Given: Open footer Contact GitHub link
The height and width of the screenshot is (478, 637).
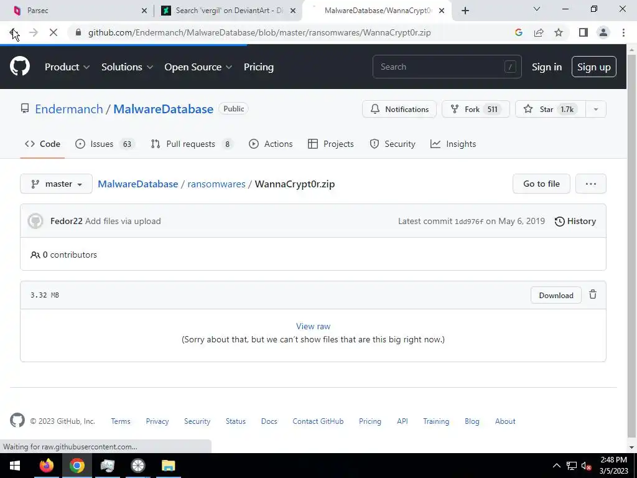Looking at the screenshot, I should 318,421.
